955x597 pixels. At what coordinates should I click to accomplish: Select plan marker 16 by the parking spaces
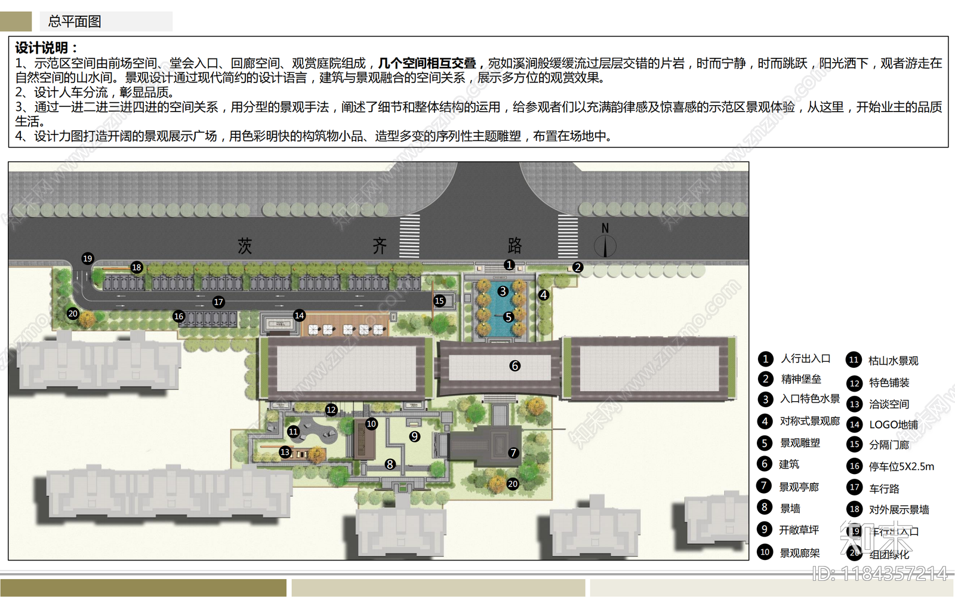[x=178, y=316]
